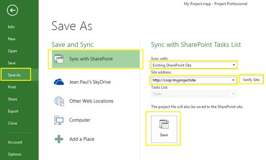Open the Print page

pos(12,87)
